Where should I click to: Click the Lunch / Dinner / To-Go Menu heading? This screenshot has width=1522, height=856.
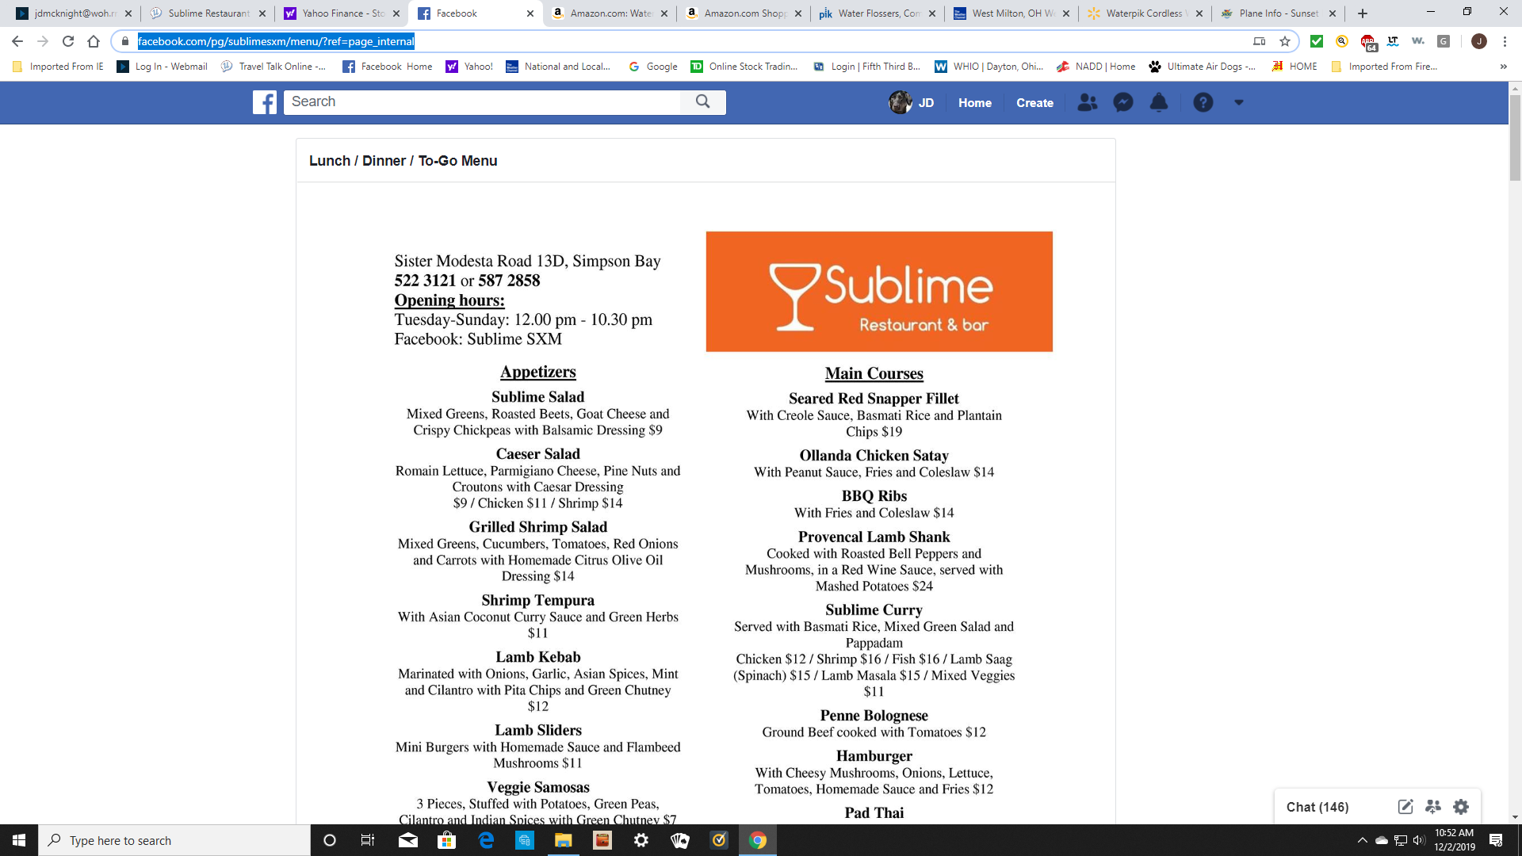tap(403, 161)
